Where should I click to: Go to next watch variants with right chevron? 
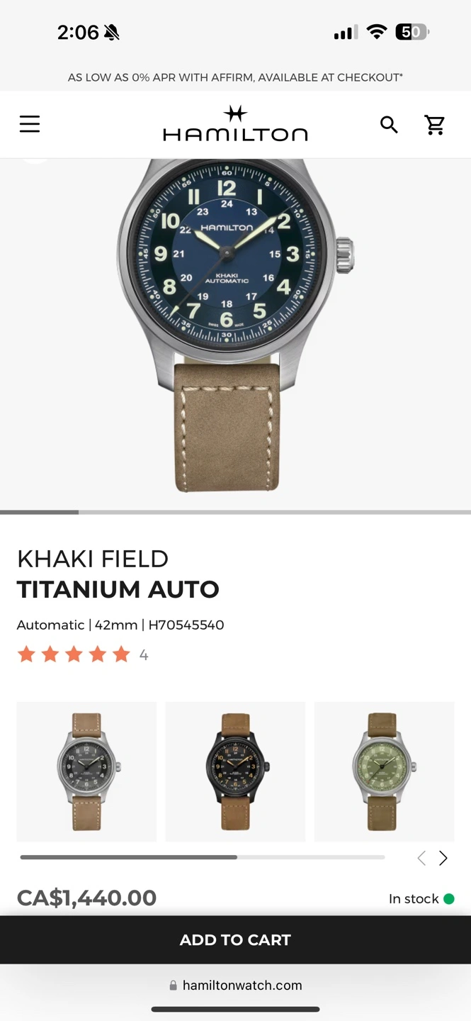point(443,859)
